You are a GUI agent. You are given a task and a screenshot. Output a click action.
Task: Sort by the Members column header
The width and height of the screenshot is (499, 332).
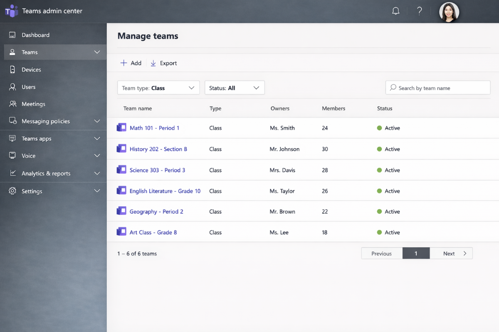click(333, 108)
